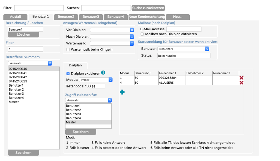This screenshot has height=161, width=280.
Task: Click the Löschen button
Action: point(23,35)
